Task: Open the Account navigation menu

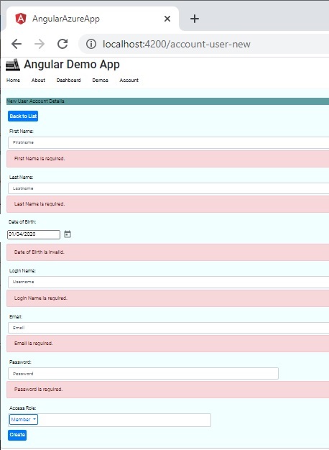Action: pos(129,80)
